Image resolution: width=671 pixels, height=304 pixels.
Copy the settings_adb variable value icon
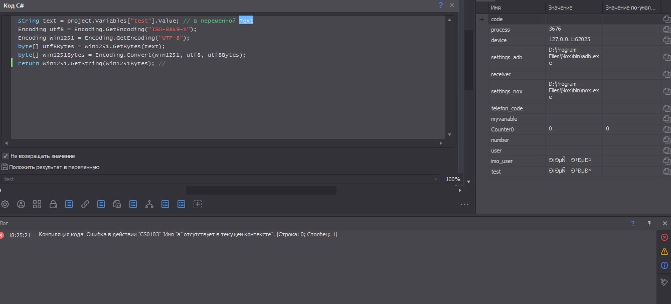coord(666,57)
